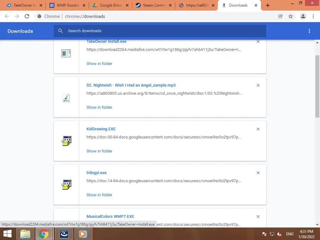The image size is (320, 240).
Task: Open KidDrawing.EXE file link
Action: (x=101, y=129)
